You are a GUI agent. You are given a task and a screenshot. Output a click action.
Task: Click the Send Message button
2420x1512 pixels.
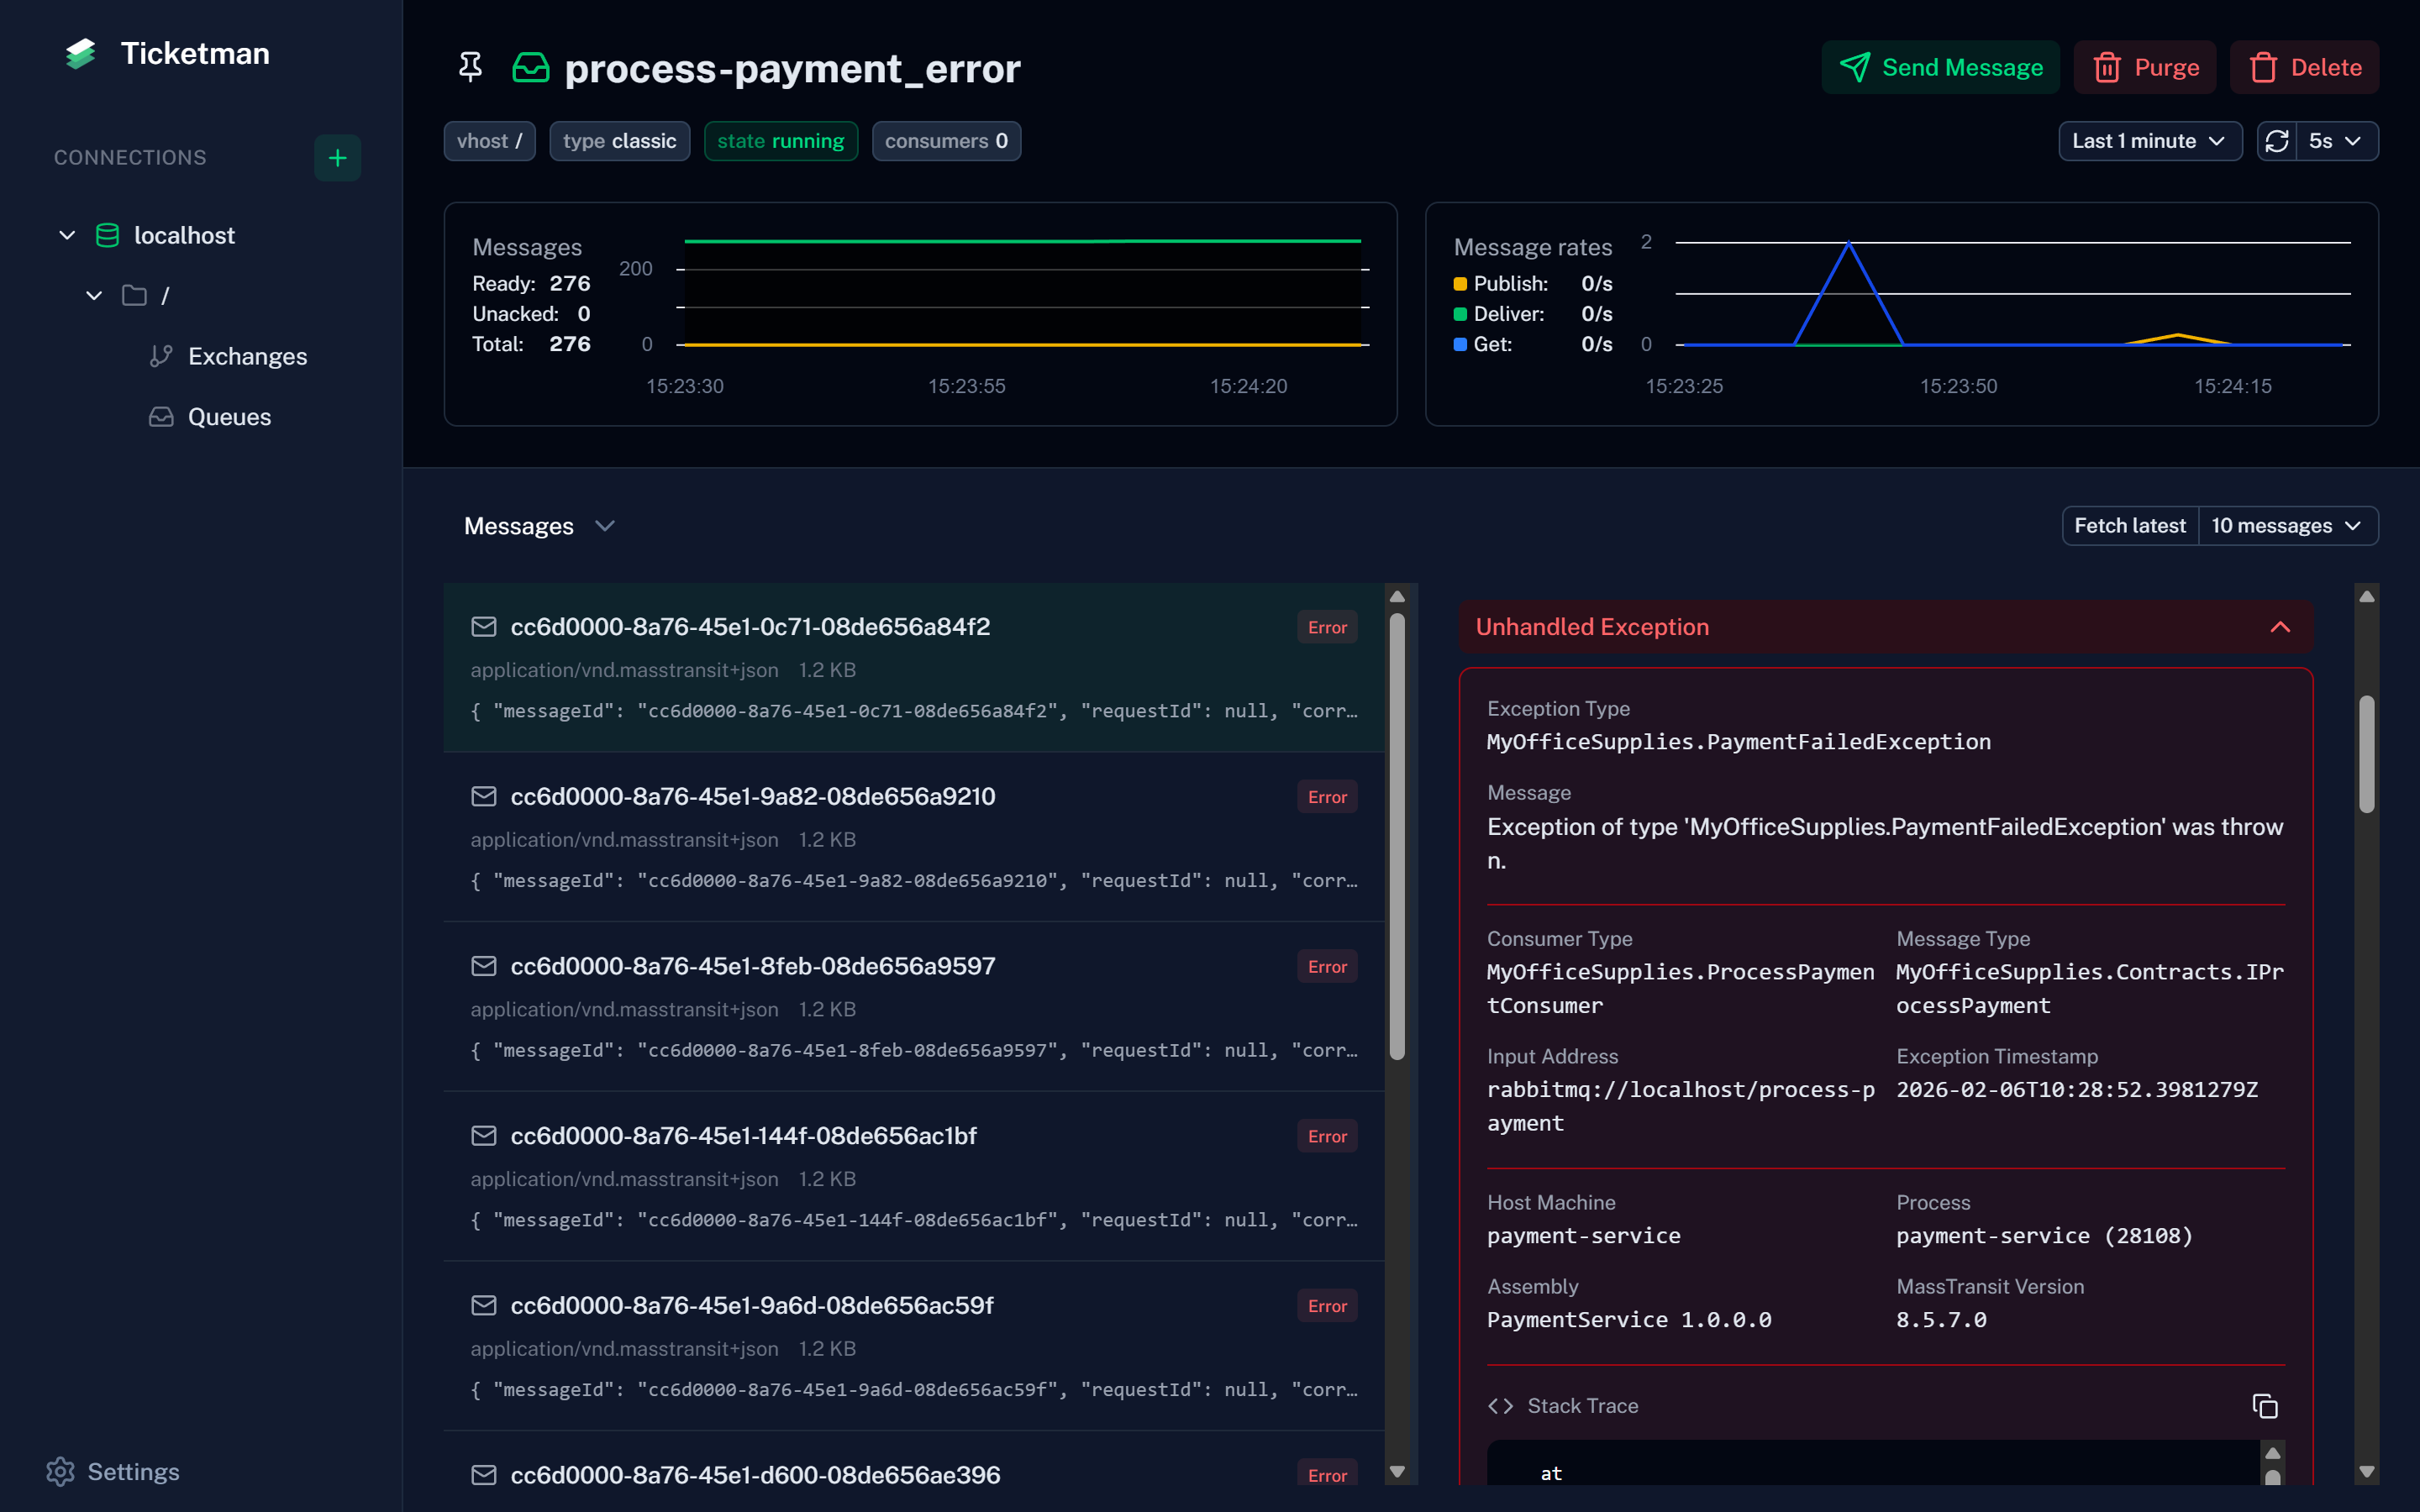click(1940, 68)
